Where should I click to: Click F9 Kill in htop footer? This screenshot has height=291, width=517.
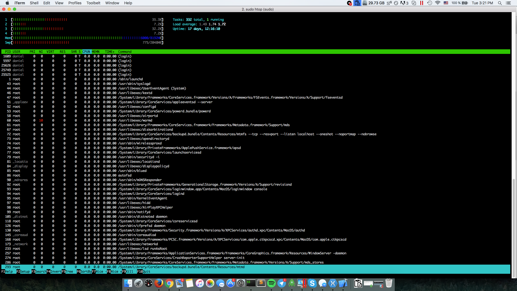coord(128,272)
